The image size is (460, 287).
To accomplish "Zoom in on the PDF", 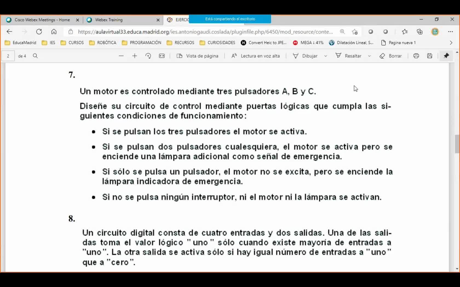I will tap(134, 56).
